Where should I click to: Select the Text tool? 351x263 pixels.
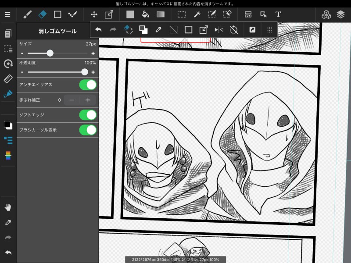[278, 14]
